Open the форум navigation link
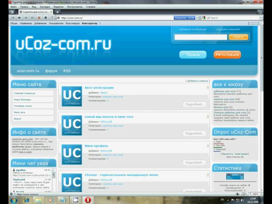This screenshot has height=204, width=272. 51,71
